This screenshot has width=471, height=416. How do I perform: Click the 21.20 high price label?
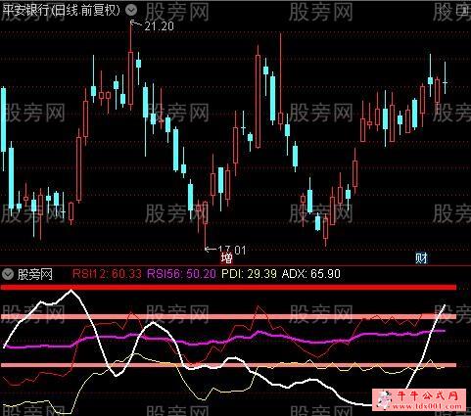point(160,26)
